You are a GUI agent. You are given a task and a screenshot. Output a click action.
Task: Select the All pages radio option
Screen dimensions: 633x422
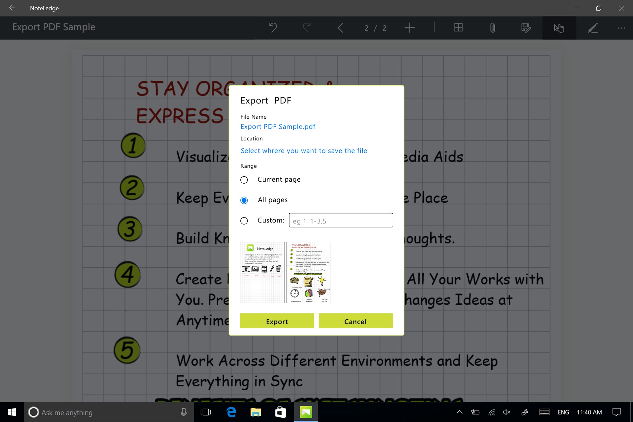click(244, 200)
